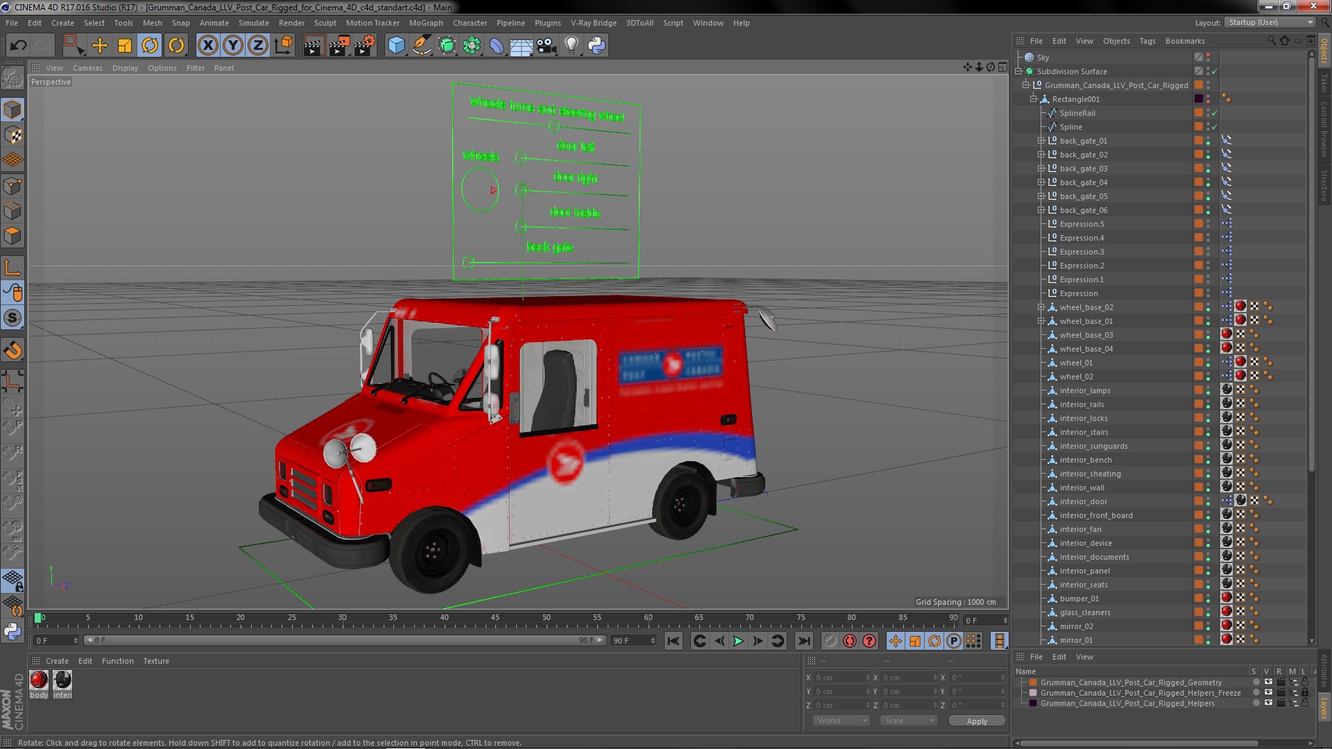Click the end frame 90 F field
The image size is (1332, 749).
(633, 641)
